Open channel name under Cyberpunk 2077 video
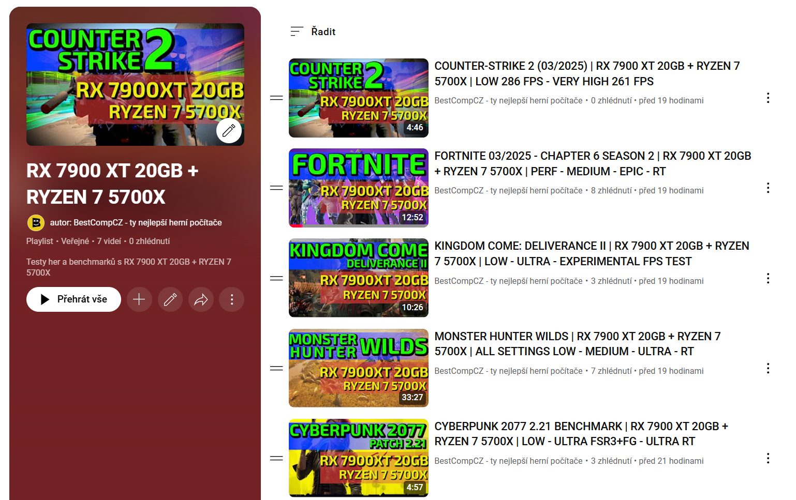This screenshot has width=796, height=500. tap(508, 461)
